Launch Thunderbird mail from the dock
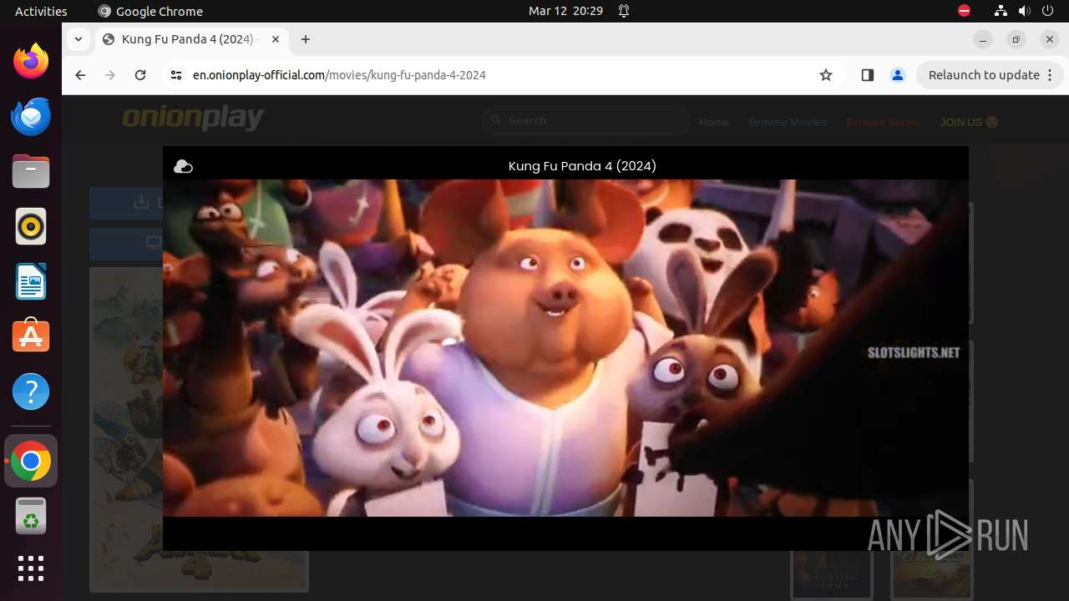The height and width of the screenshot is (601, 1069). (31, 116)
